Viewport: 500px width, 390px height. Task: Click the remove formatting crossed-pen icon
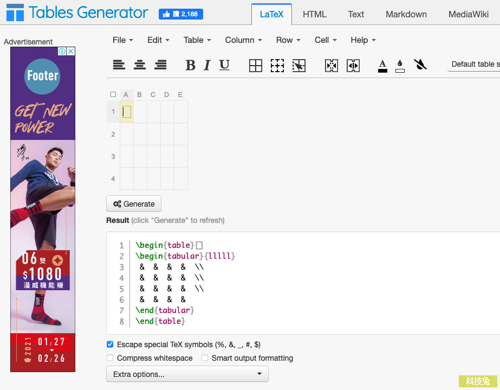point(420,65)
